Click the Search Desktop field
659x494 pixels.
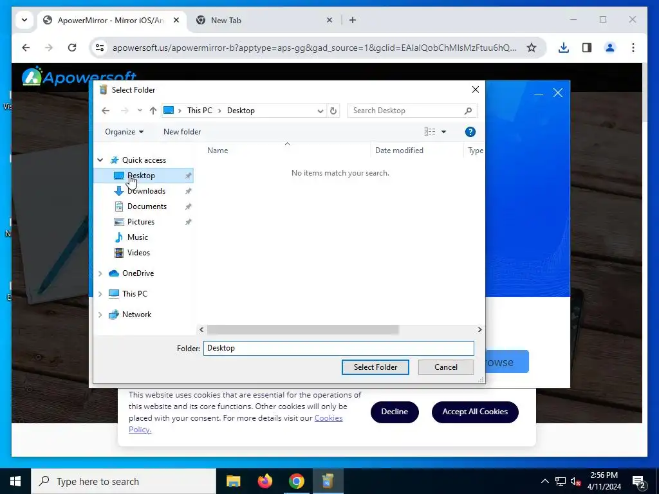[x=405, y=111]
